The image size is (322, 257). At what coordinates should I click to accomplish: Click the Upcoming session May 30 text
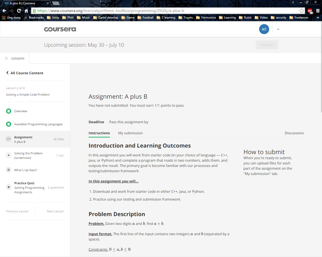coord(84,45)
